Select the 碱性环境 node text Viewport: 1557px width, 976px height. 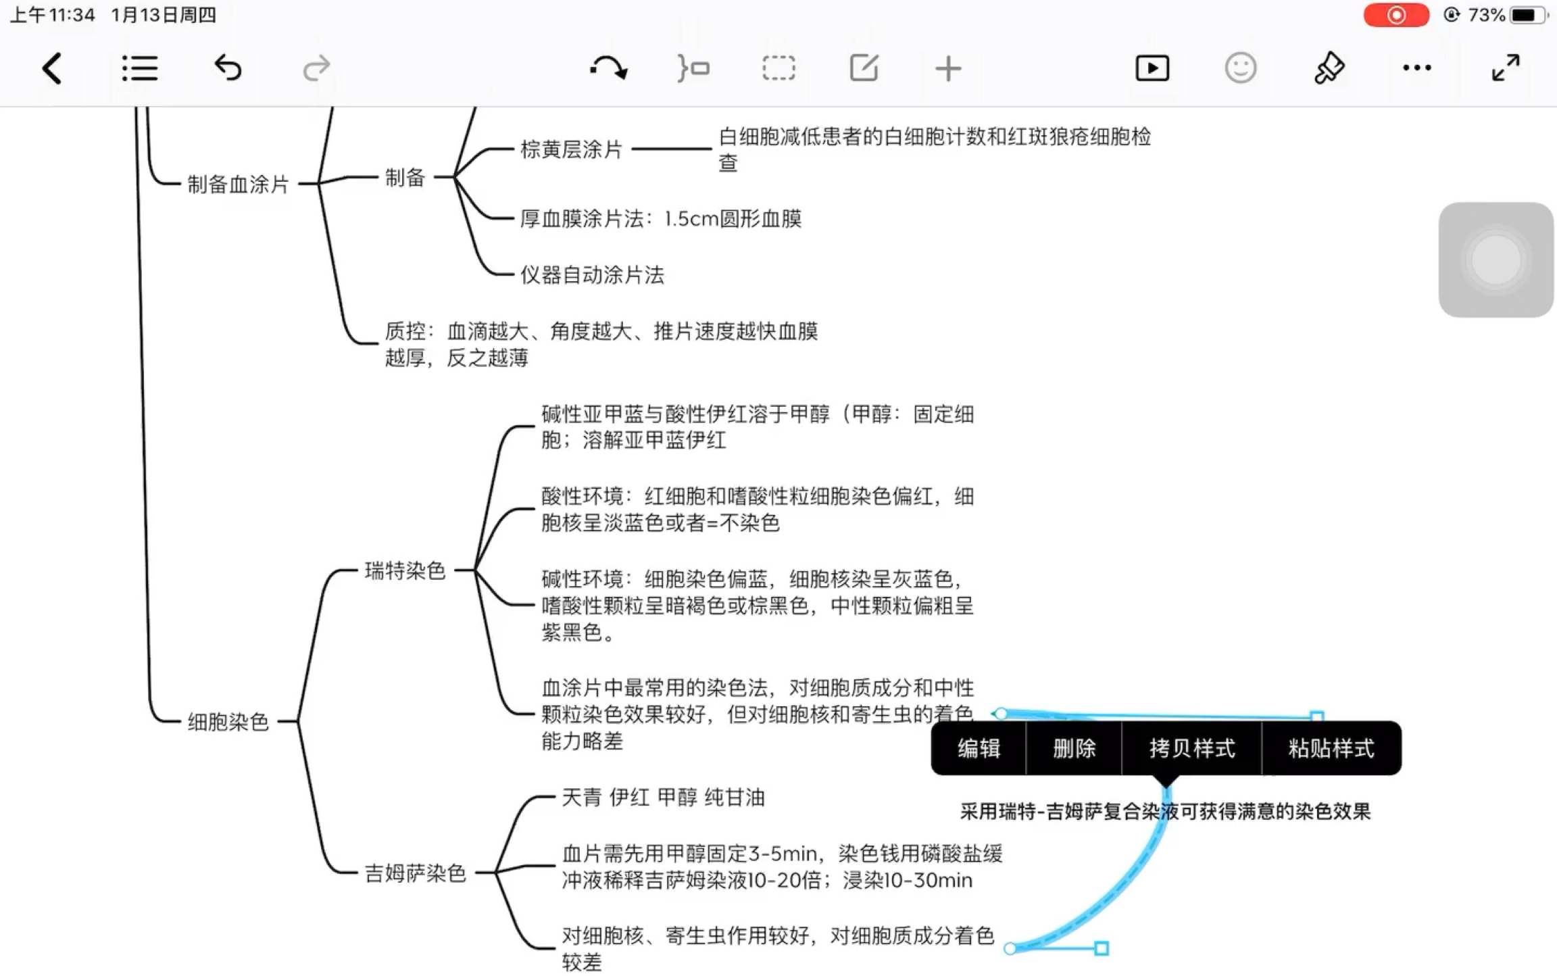click(758, 605)
